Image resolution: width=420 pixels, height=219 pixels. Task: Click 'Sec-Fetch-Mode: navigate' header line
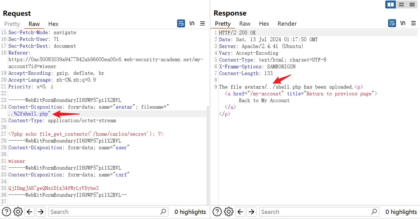click(42, 33)
